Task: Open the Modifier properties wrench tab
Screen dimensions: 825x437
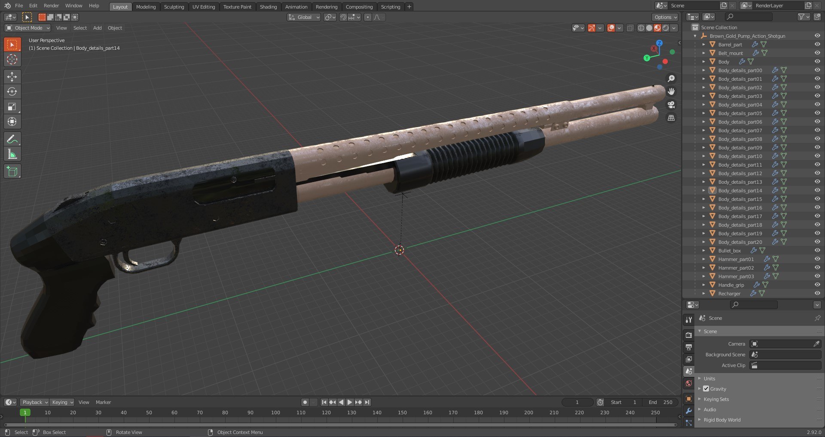Action: tap(689, 411)
